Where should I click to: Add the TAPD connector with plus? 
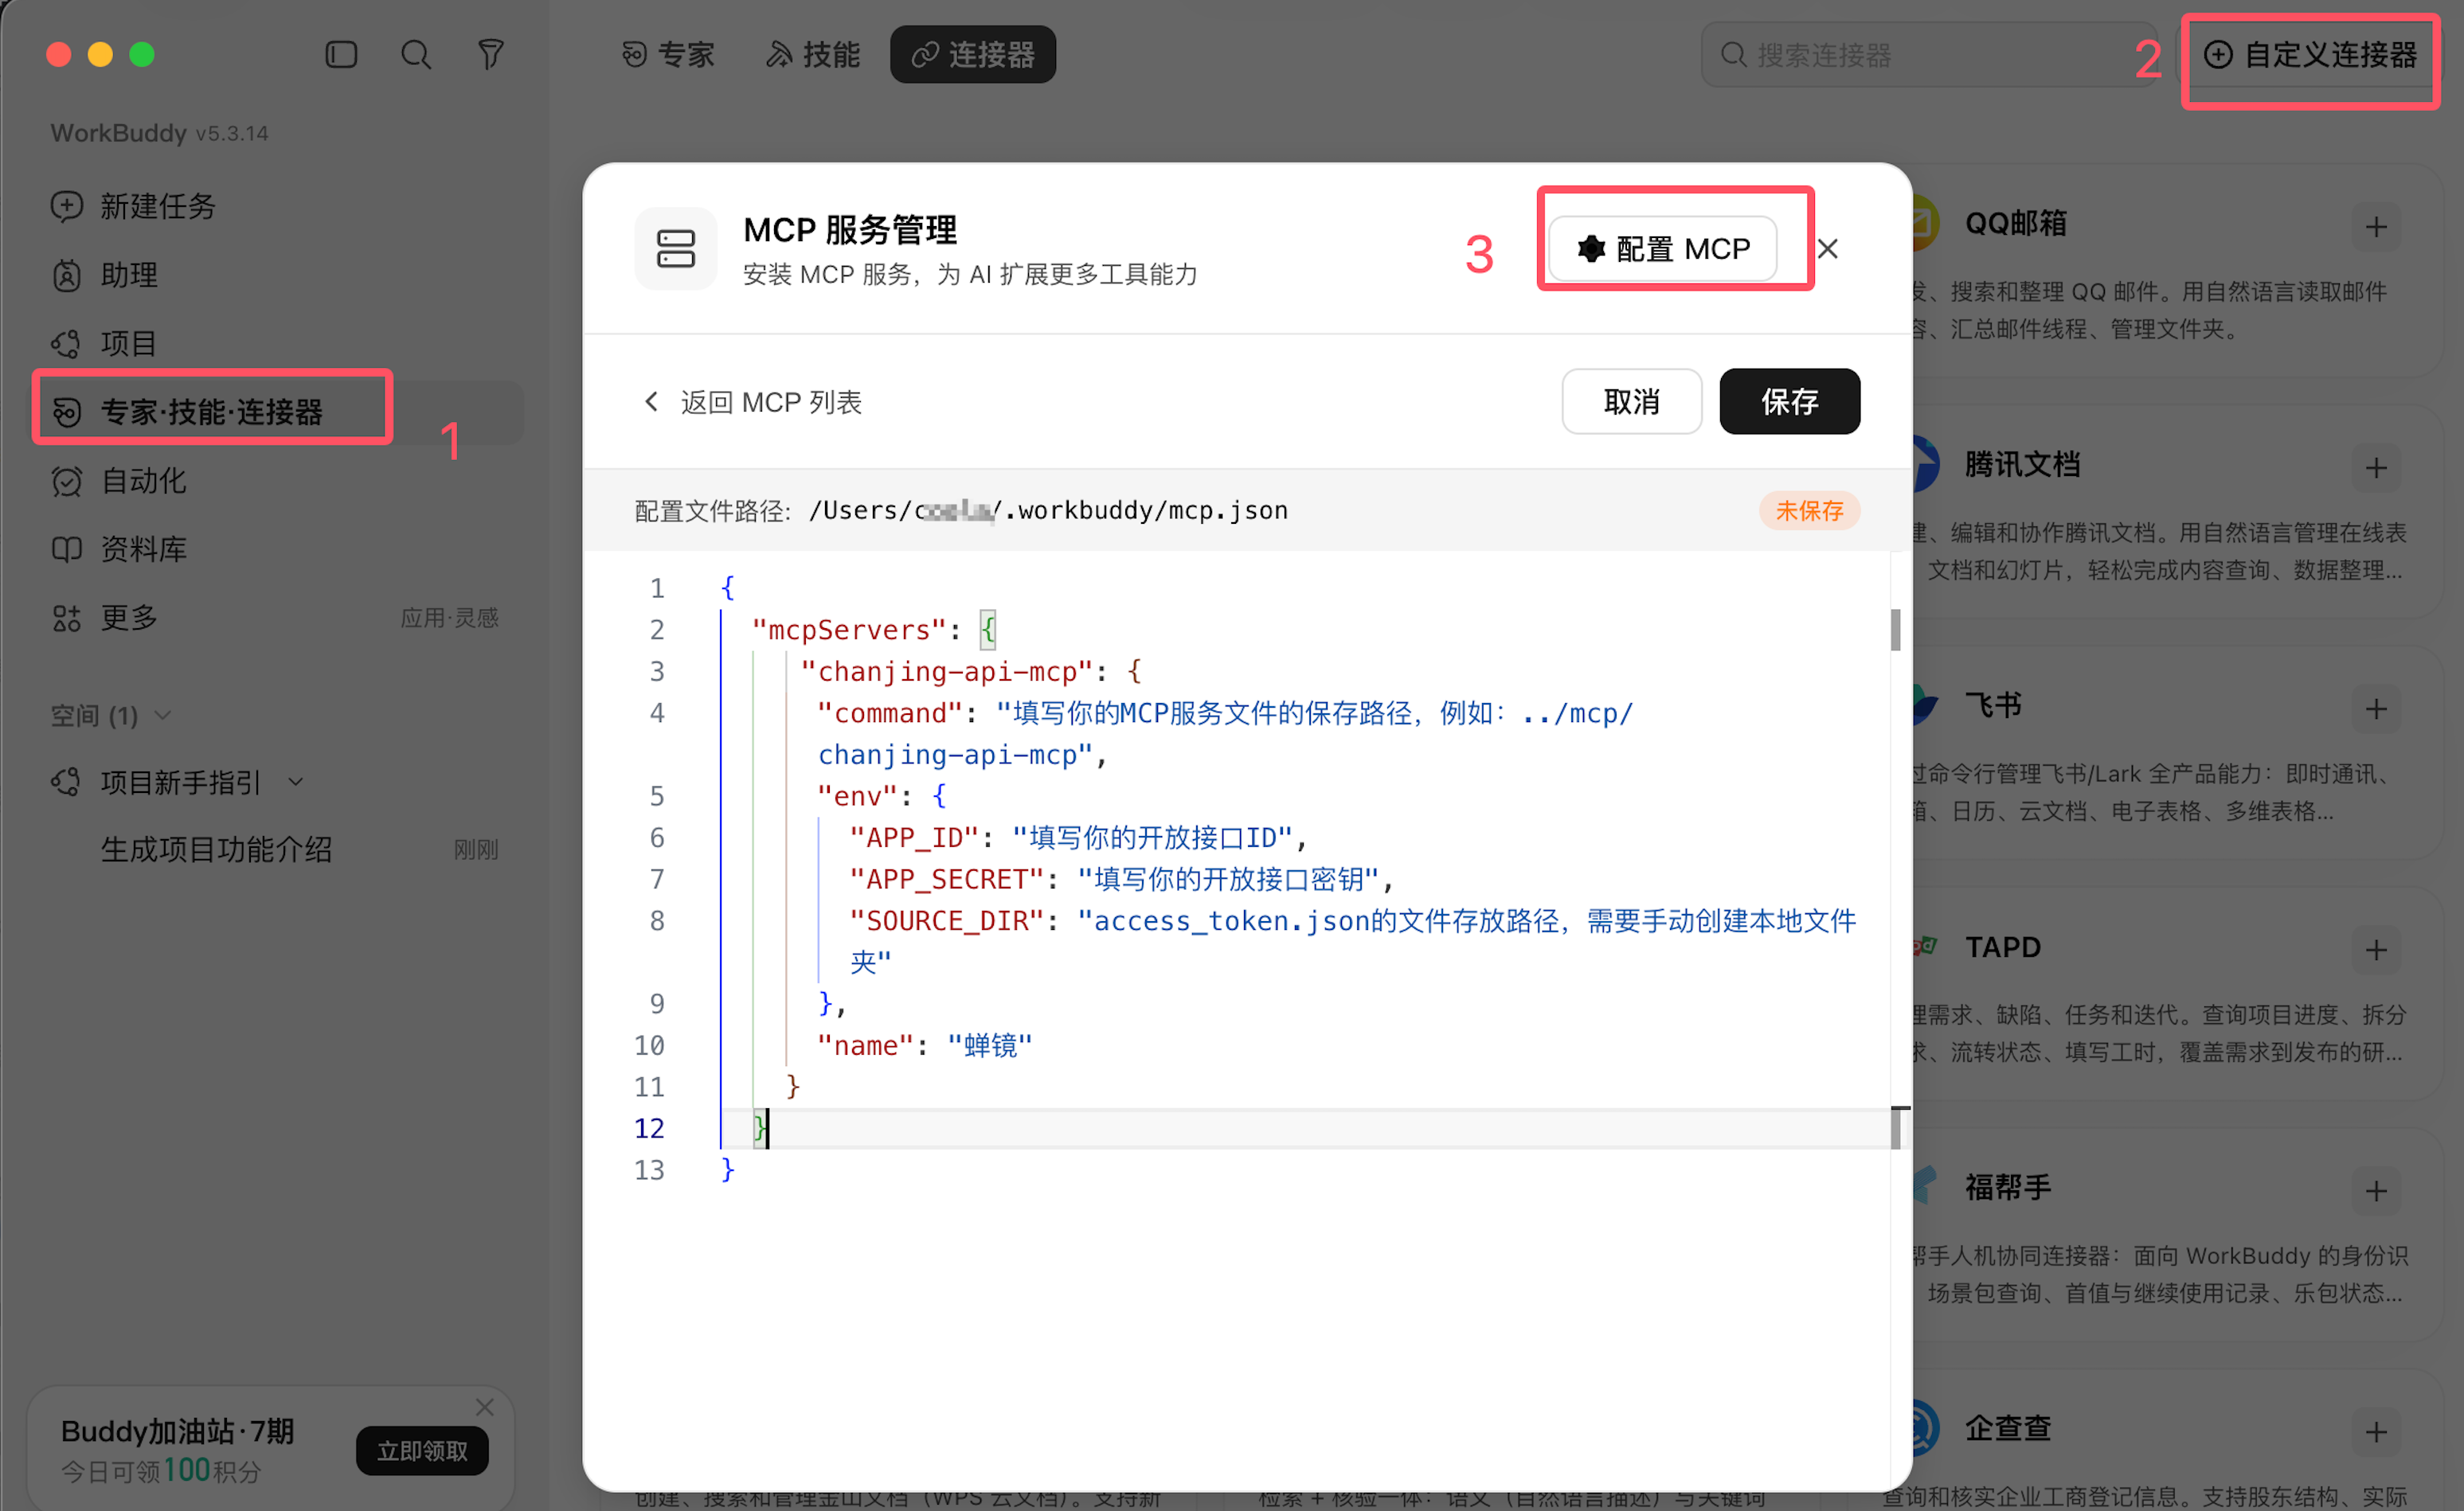tap(2377, 951)
